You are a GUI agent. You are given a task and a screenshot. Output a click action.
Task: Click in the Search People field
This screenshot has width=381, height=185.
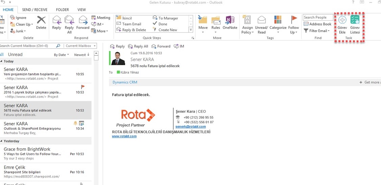pyautogui.click(x=318, y=17)
